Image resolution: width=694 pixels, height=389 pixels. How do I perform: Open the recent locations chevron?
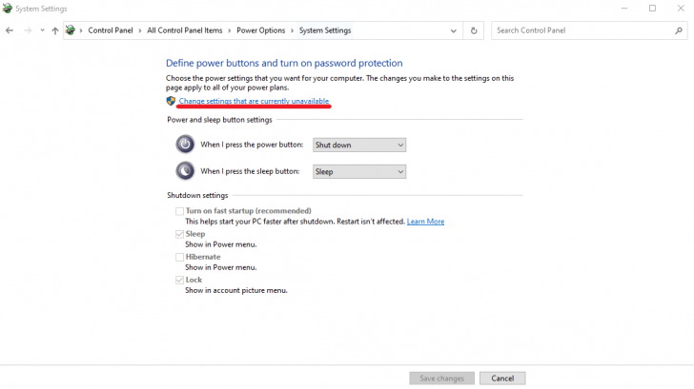point(42,30)
